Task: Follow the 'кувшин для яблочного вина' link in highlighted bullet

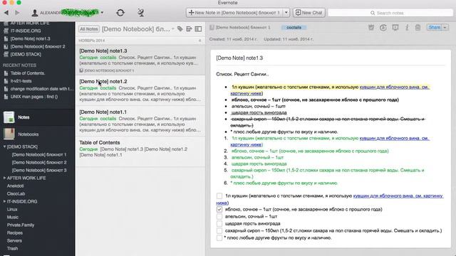Action: coord(394,87)
